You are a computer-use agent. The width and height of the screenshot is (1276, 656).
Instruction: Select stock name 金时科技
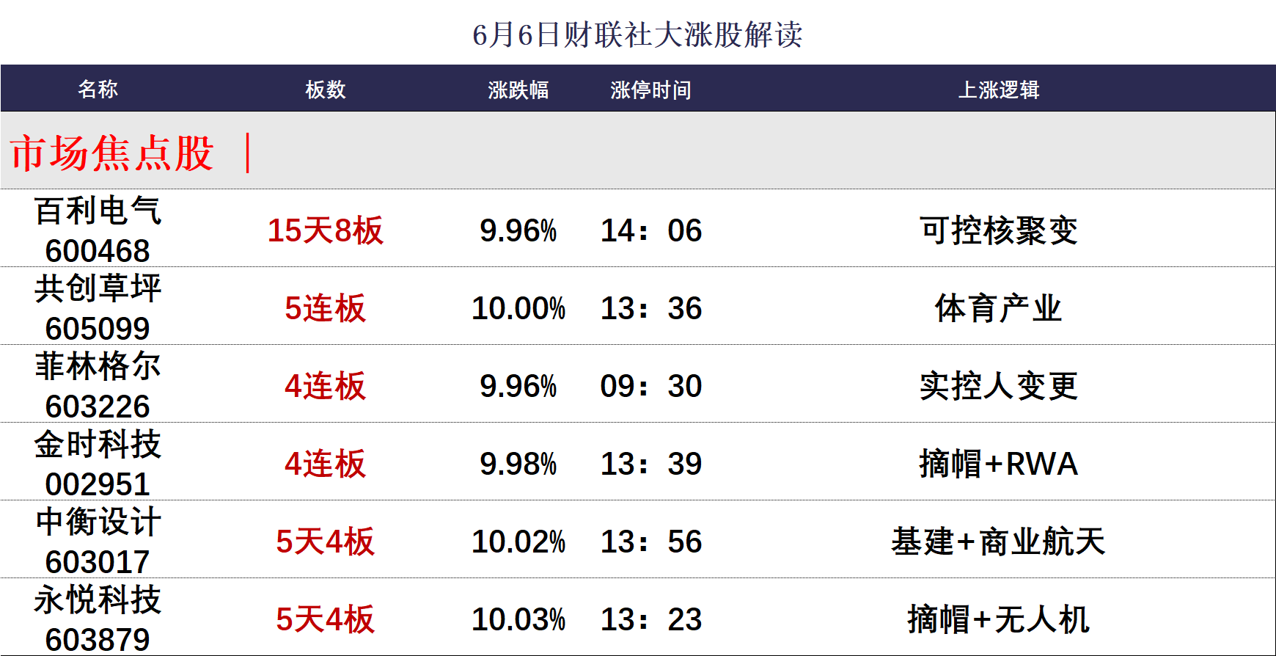[x=98, y=445]
